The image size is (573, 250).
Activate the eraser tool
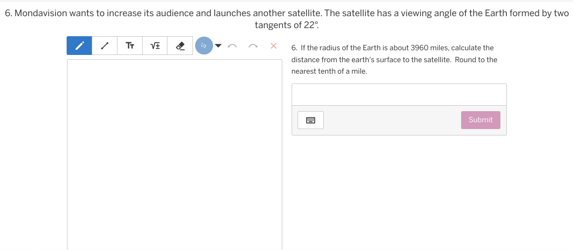[180, 46]
